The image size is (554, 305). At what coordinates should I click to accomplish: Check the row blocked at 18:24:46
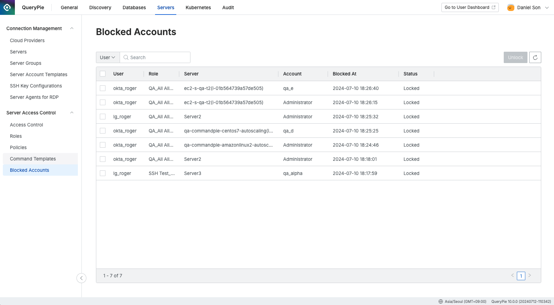[103, 145]
